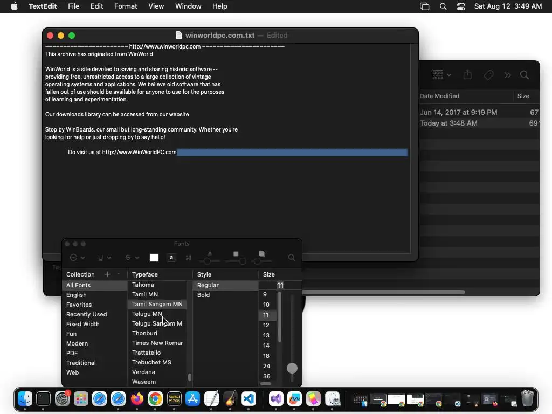
Task: Open the Finder window group-by dropdown
Action: 441,75
